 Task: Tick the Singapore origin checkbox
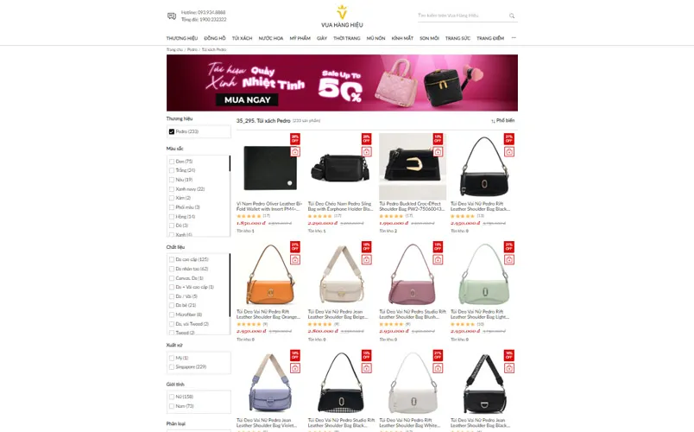(172, 367)
